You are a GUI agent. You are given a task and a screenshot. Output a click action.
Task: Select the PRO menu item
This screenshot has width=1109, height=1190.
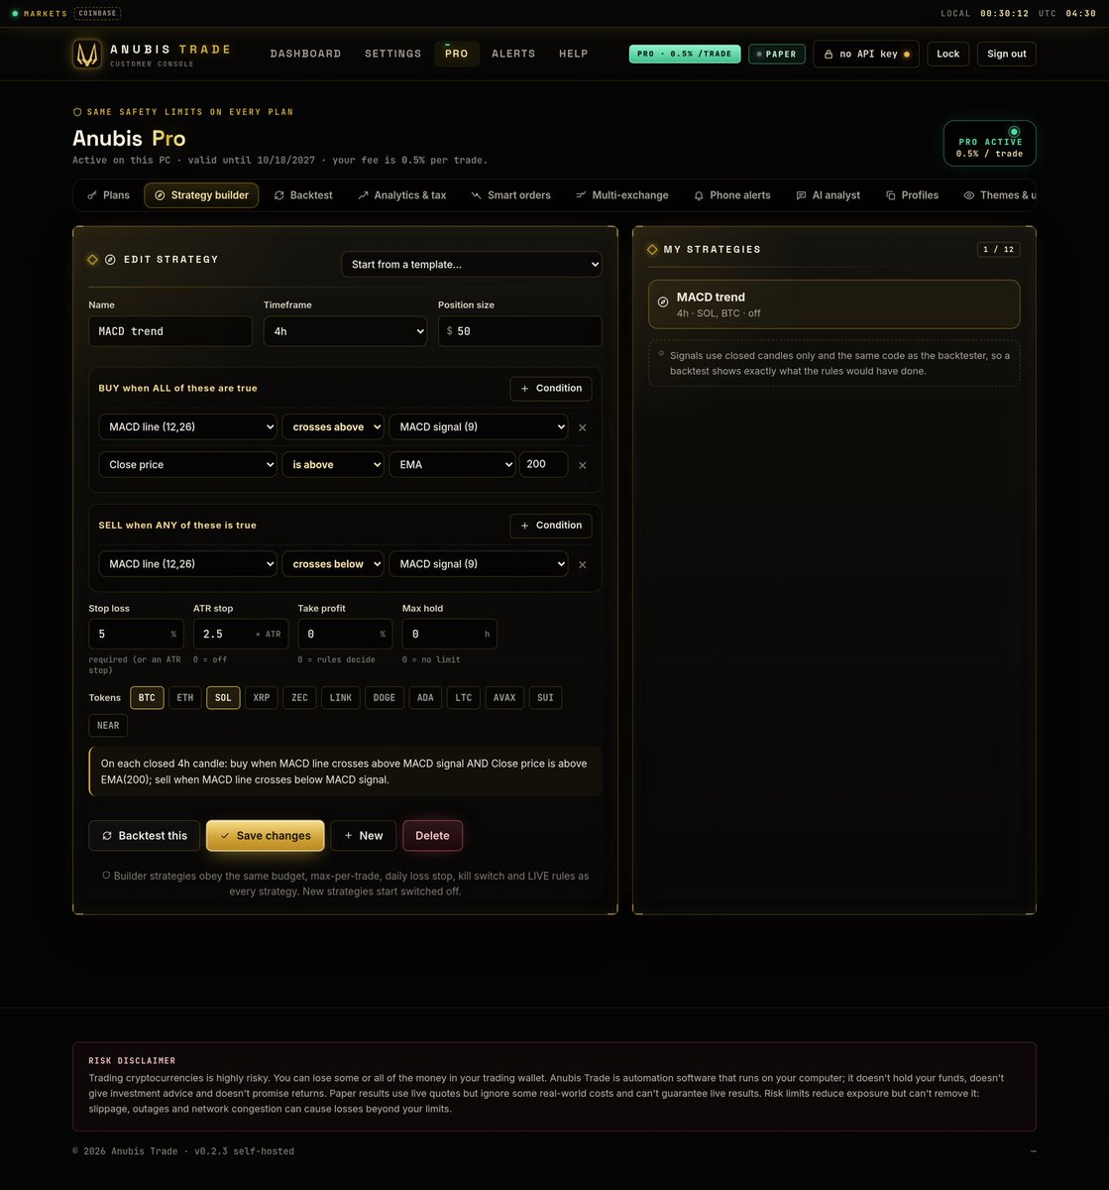pos(457,54)
